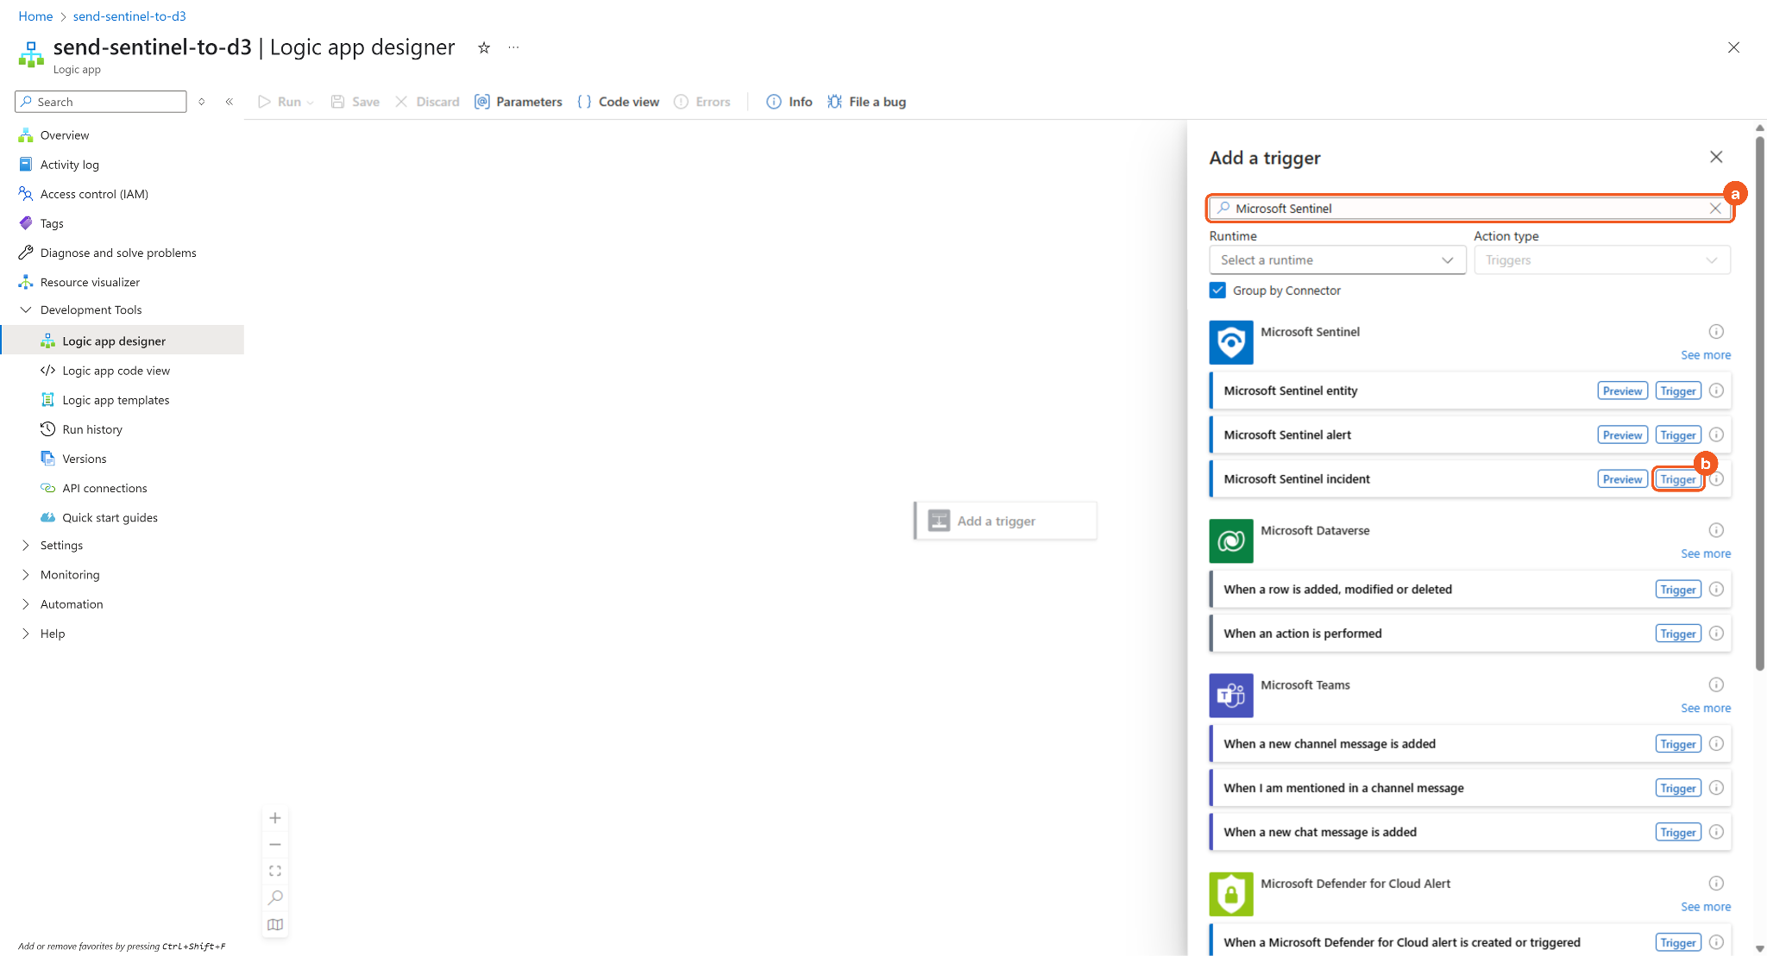Click the zoom in plus icon
Viewport: 1767px width, 956px height.
275,818
